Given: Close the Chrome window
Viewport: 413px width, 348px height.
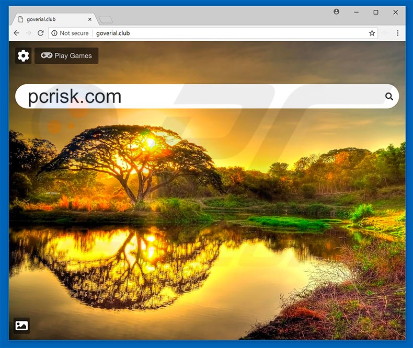Looking at the screenshot, I should pyautogui.click(x=395, y=12).
